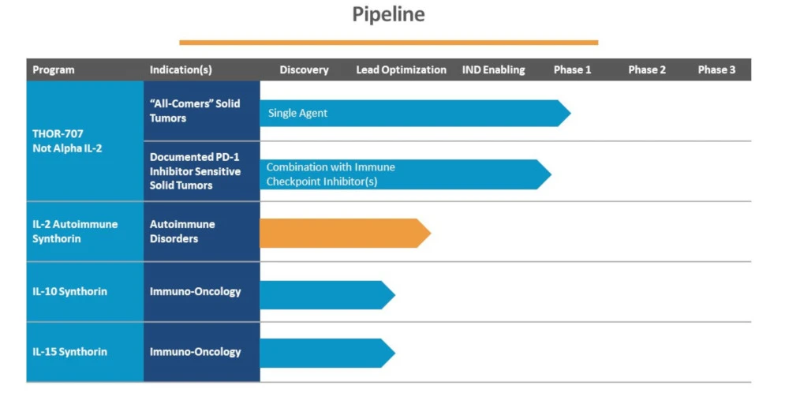Screen dimensions: 785x393
Task: Select the Combination with Immune Checkpoint Inhibitor(s) arrow
Action: (402, 174)
